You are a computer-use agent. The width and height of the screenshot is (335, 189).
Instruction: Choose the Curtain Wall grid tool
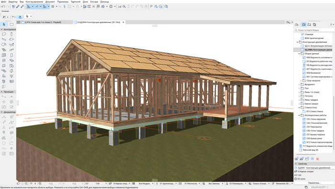[x=4, y=55]
